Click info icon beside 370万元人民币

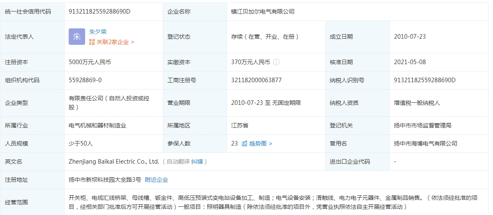click(x=276, y=62)
